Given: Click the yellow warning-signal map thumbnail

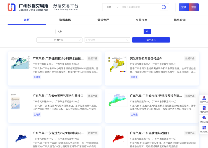Looking at the screenshot, I should [x=117, y=64].
